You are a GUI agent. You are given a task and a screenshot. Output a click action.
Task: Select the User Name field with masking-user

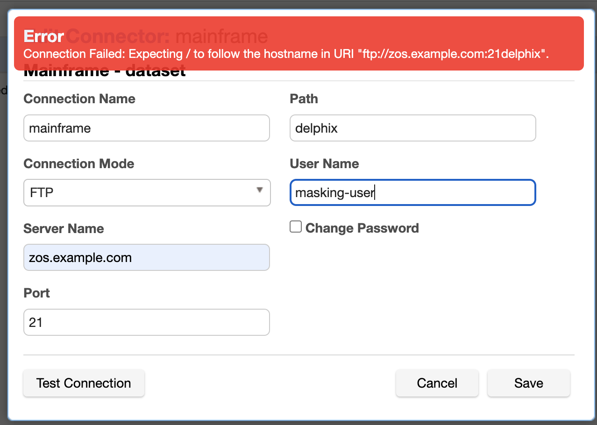(412, 192)
